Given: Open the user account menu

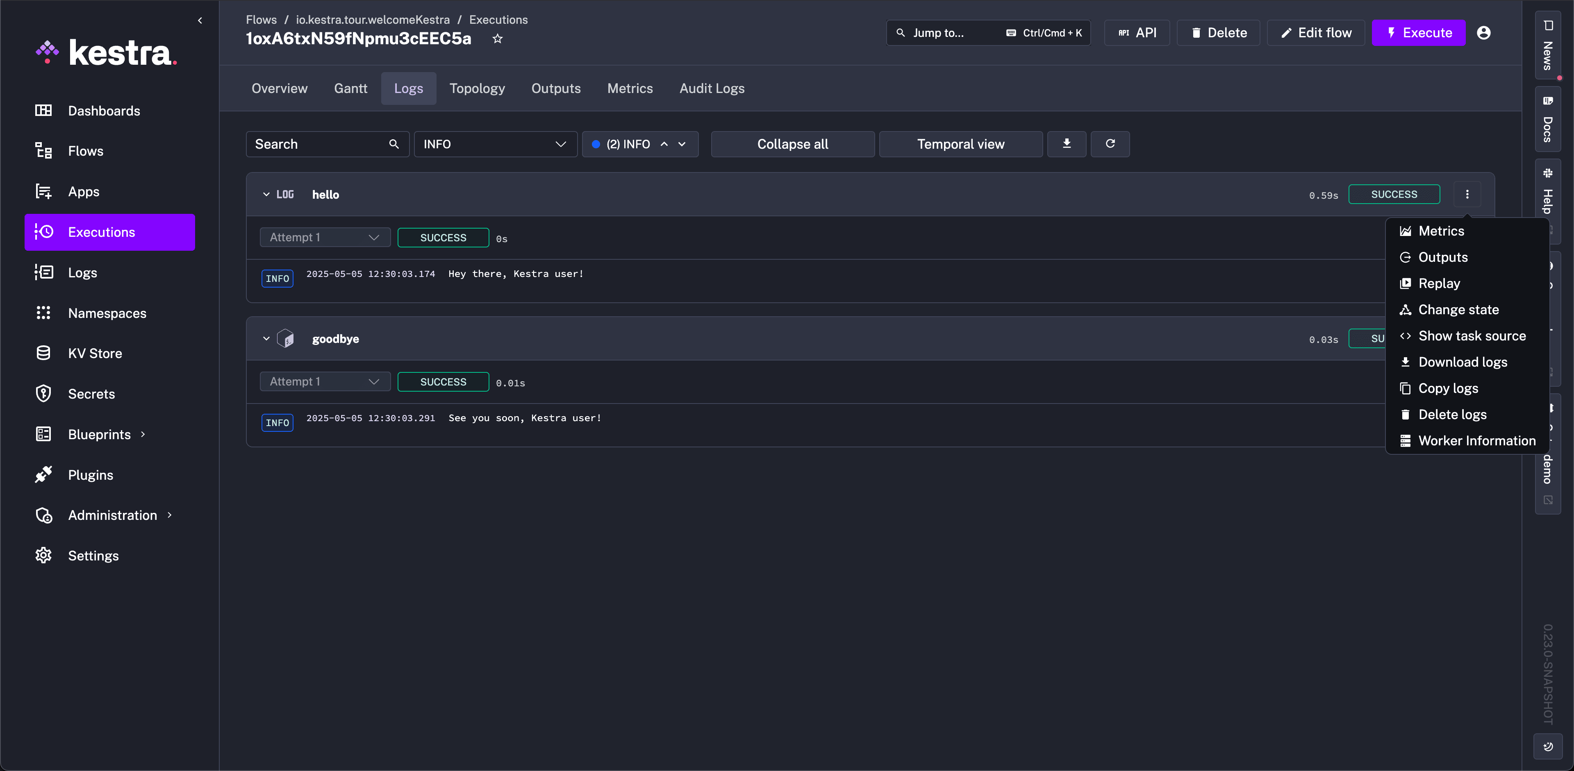Looking at the screenshot, I should [x=1485, y=33].
